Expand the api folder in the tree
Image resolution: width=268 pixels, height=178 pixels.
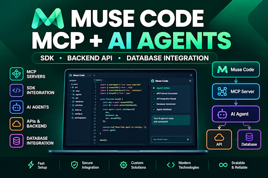[75, 98]
